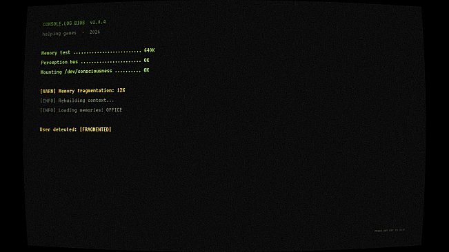Click the 'CONSOLE.LOG BIOS v1.0.4' header line

tap(74, 23)
